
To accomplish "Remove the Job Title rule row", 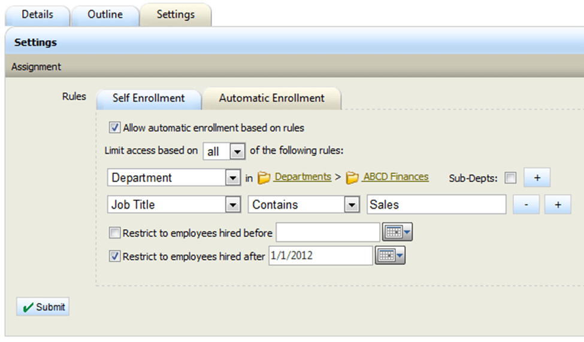I will [x=526, y=204].
